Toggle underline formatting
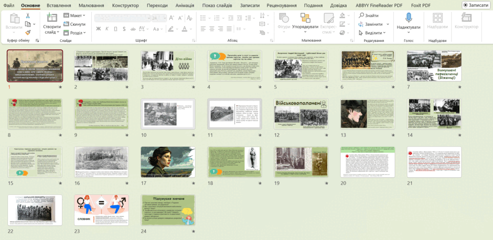 tap(115, 29)
